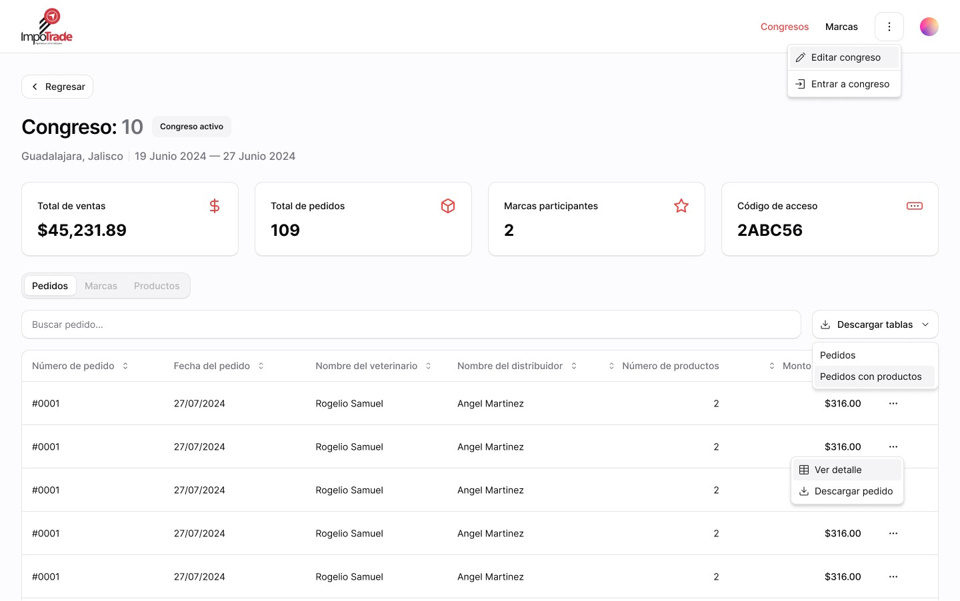The image size is (960, 601).
Task: Click the download icon in Descargar tablas
Action: point(825,324)
